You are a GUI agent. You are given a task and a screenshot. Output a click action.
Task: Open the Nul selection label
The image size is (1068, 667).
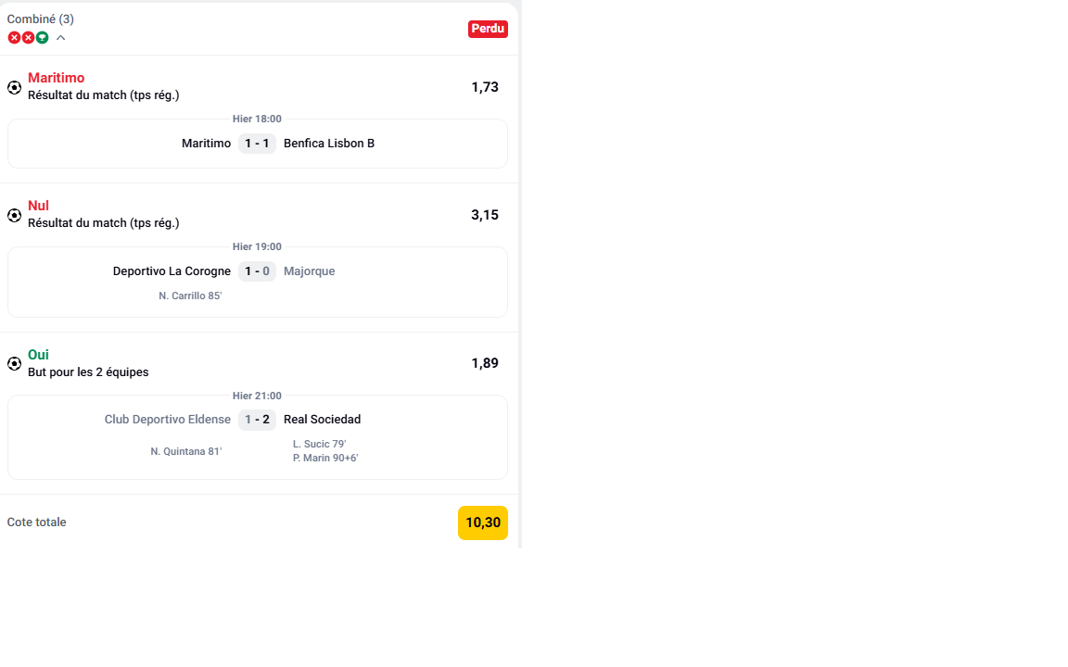38,206
